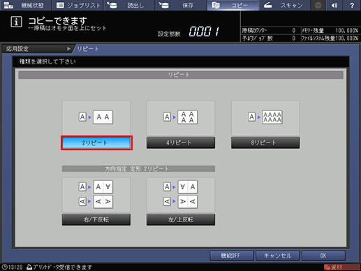
Task: Select the コピー copy tab
Action: [x=233, y=5]
